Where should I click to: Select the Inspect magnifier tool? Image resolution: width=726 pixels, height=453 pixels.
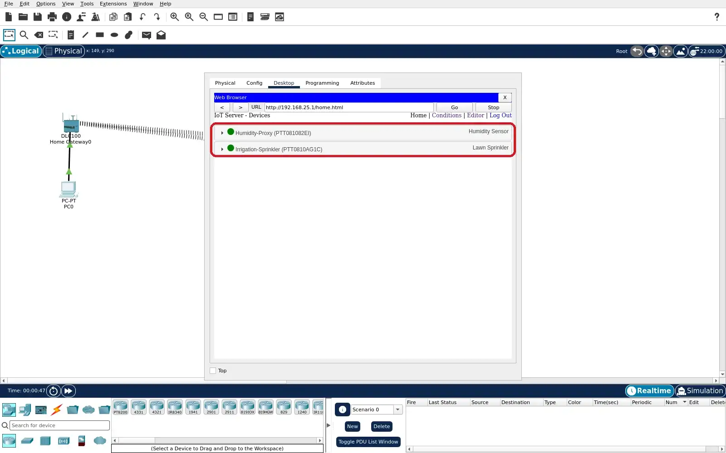point(24,35)
